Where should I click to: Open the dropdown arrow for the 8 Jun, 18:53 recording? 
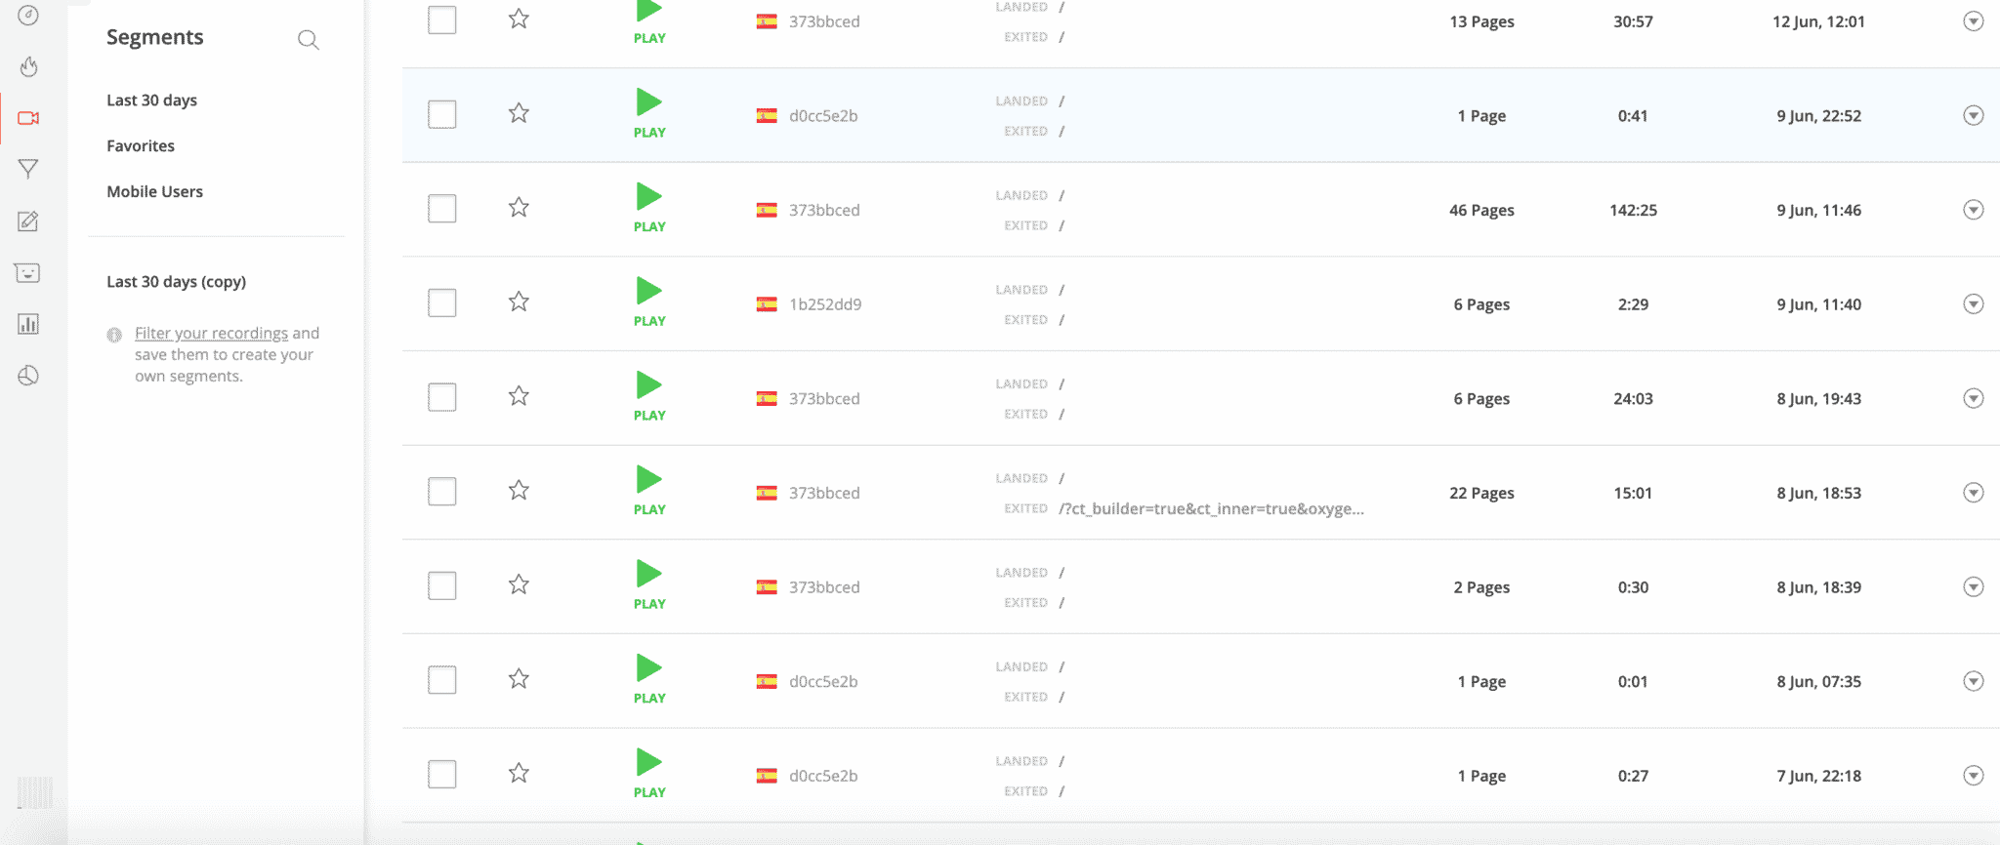1973,493
